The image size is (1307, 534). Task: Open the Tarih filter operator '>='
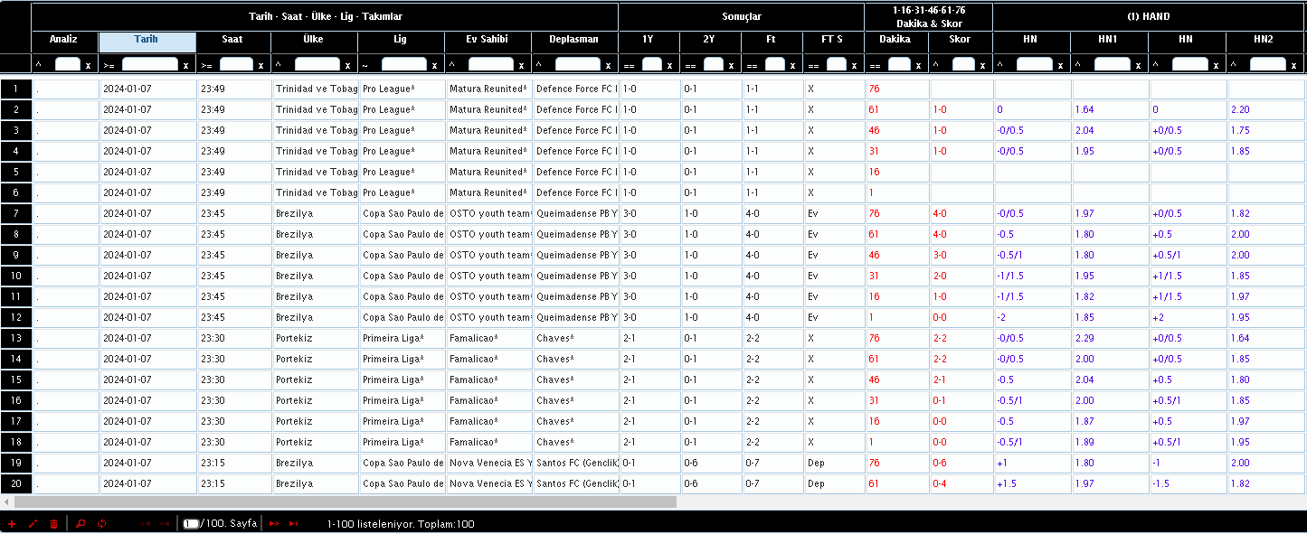pyautogui.click(x=109, y=65)
